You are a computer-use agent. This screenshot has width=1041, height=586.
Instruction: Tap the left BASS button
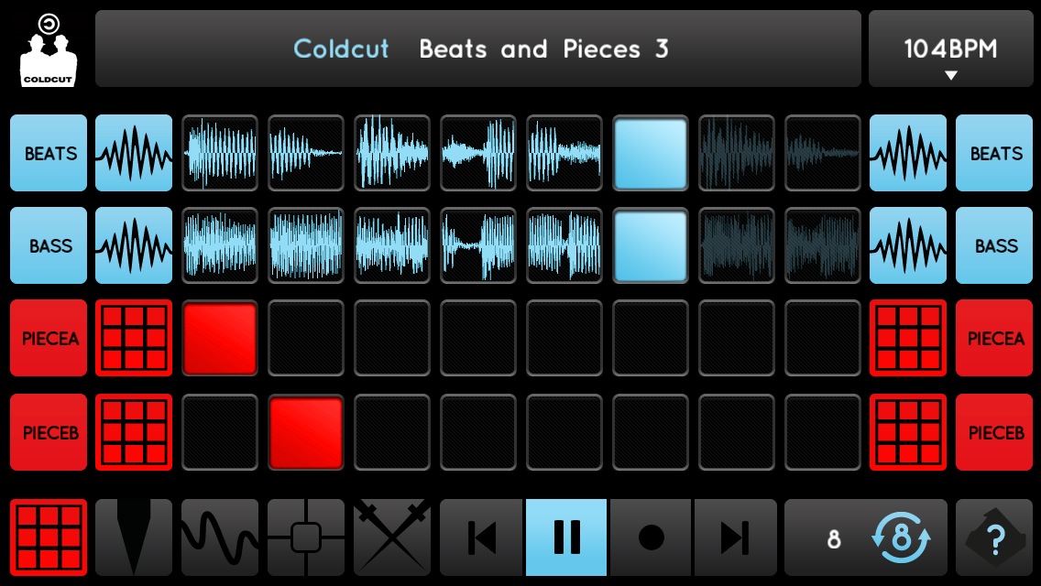49,245
